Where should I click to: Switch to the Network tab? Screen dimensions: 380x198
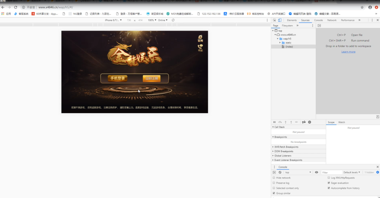[x=332, y=20]
